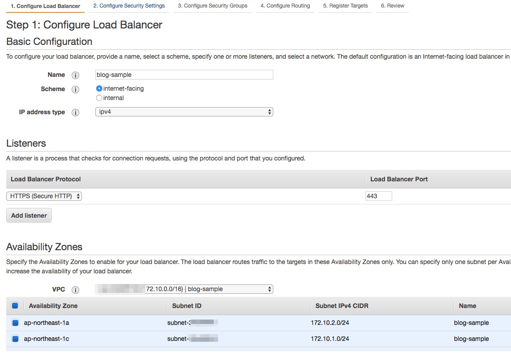Select the internal scheme option

(x=99, y=97)
